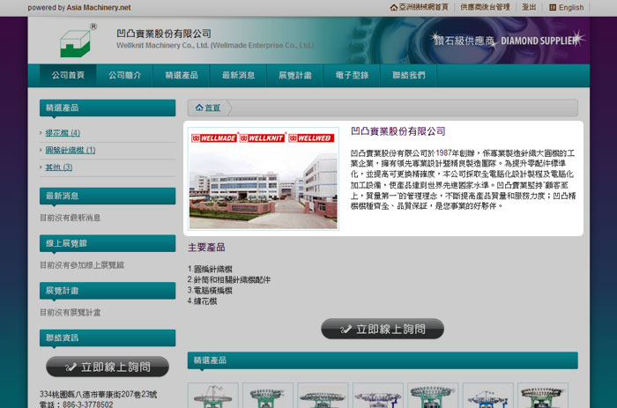Open 最新消息 navigation tab
Image resolution: width=617 pixels, height=408 pixels.
pos(238,75)
